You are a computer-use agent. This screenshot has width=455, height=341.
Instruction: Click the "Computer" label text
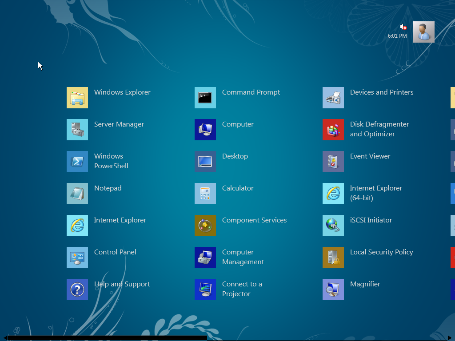pos(238,124)
